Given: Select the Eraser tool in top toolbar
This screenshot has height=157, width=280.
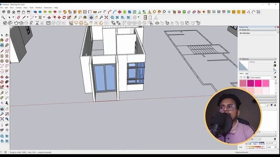Looking at the screenshot, I should click(18, 17).
